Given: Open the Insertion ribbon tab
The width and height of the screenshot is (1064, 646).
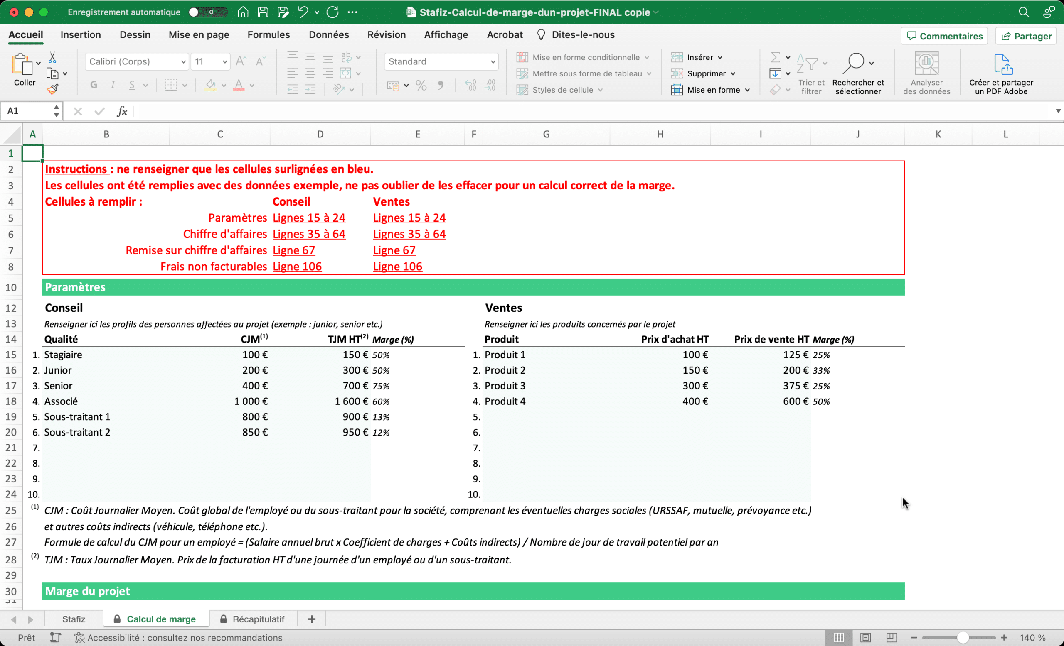Looking at the screenshot, I should click(81, 34).
